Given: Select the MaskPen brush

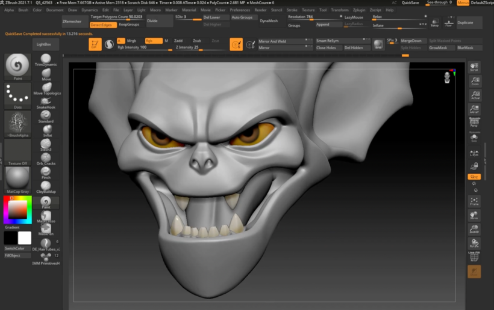Looking at the screenshot, I should (46, 229).
